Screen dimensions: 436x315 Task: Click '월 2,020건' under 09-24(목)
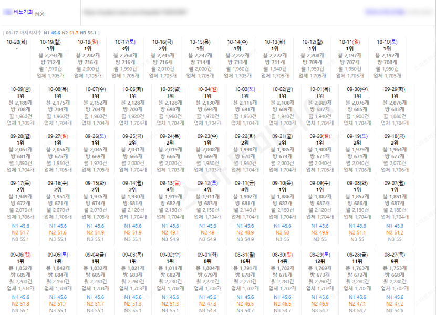(170, 163)
